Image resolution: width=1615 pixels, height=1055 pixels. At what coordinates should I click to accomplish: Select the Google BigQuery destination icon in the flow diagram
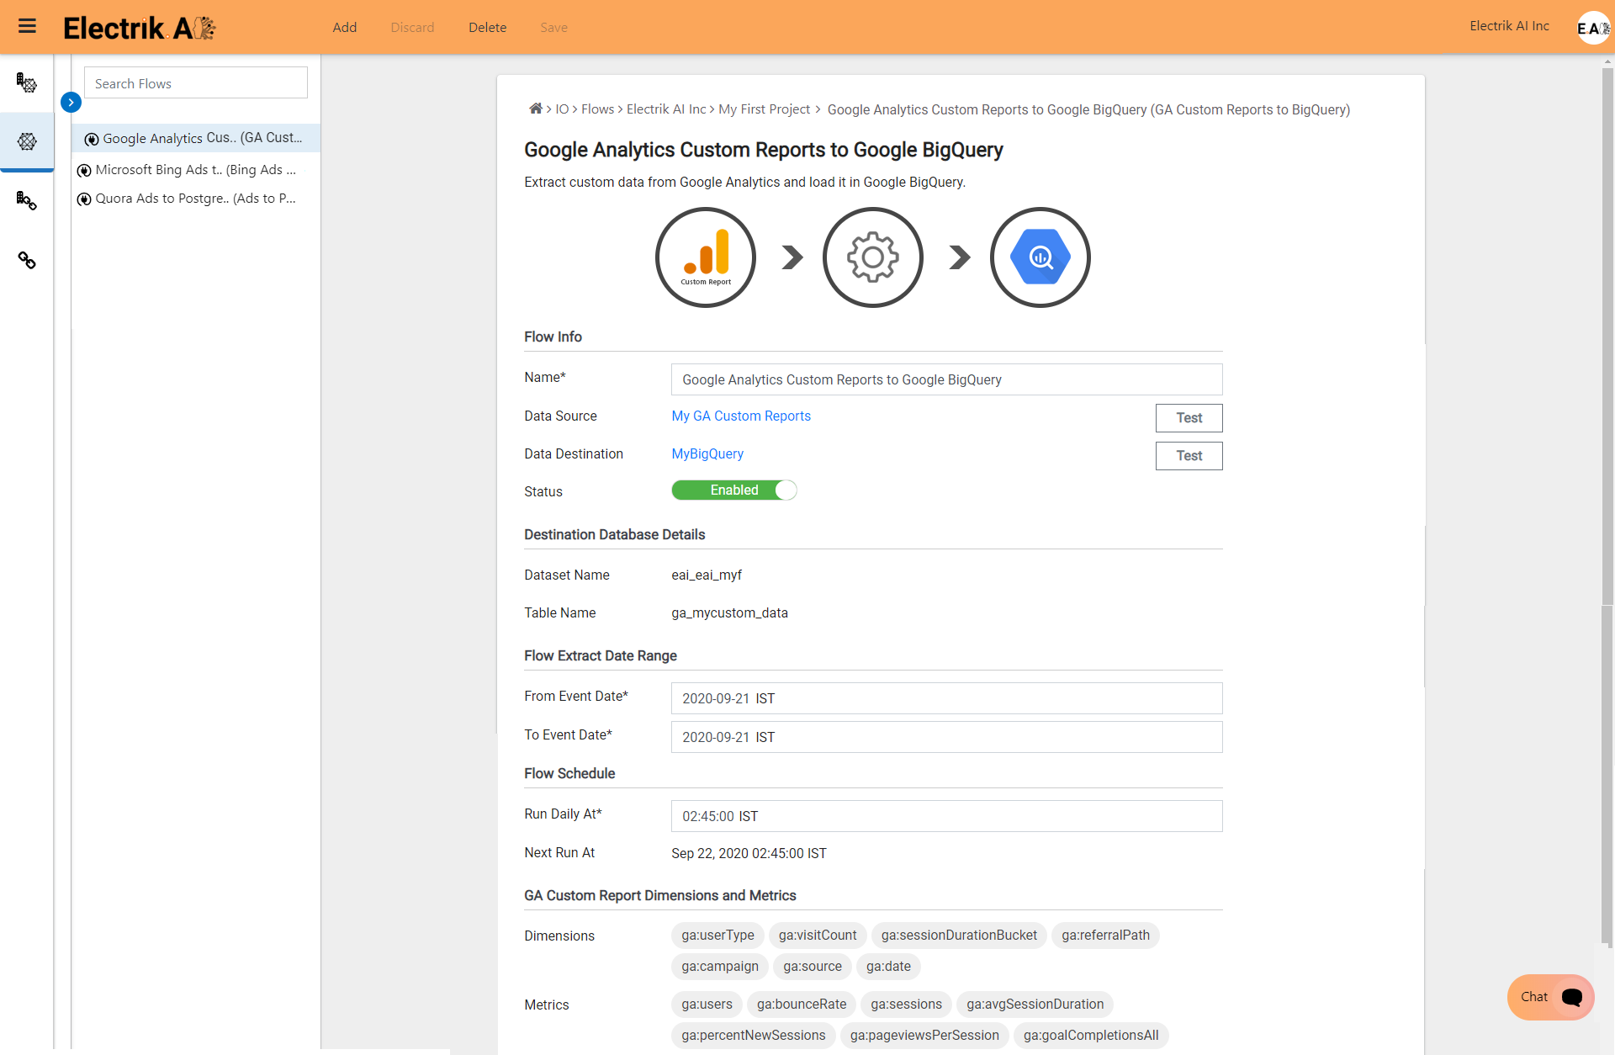coord(1040,257)
